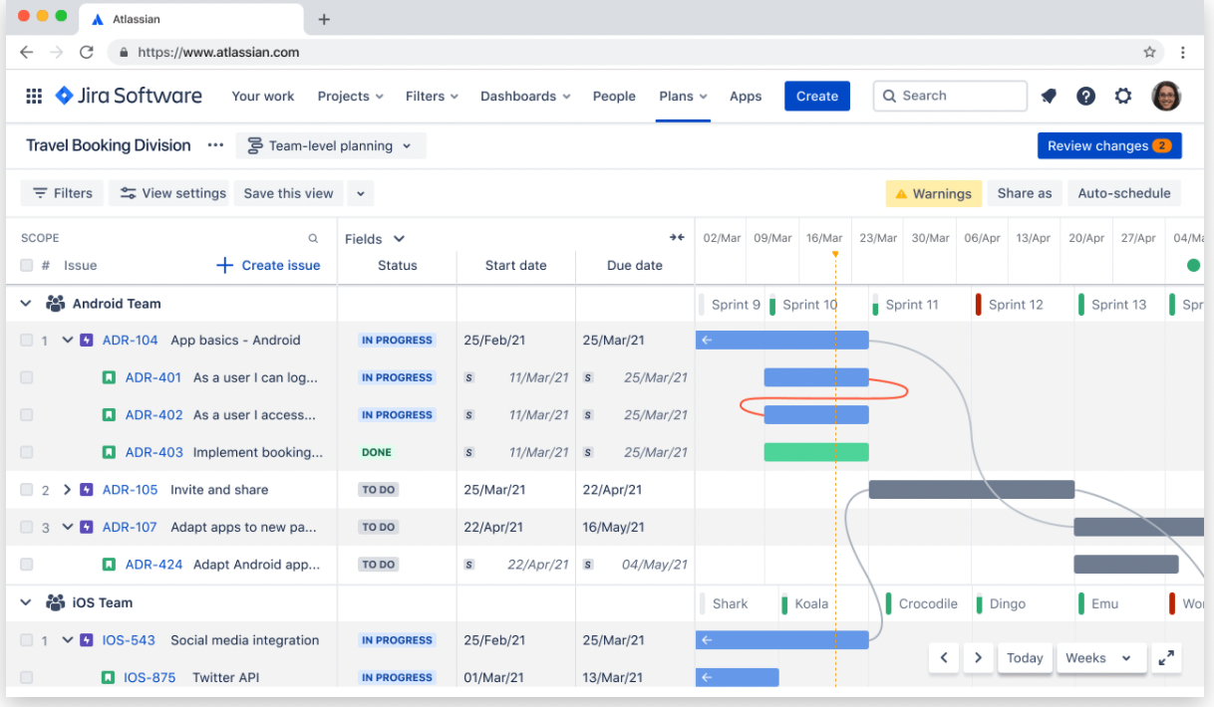
Task: Open the Chrome three-dot menu
Action: click(x=1183, y=52)
